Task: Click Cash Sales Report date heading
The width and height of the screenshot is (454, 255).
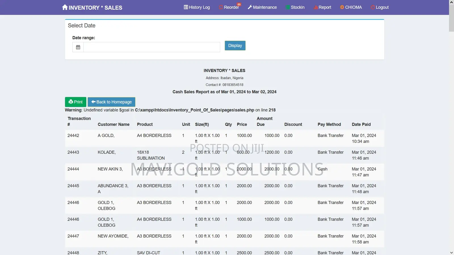Action: (224, 92)
